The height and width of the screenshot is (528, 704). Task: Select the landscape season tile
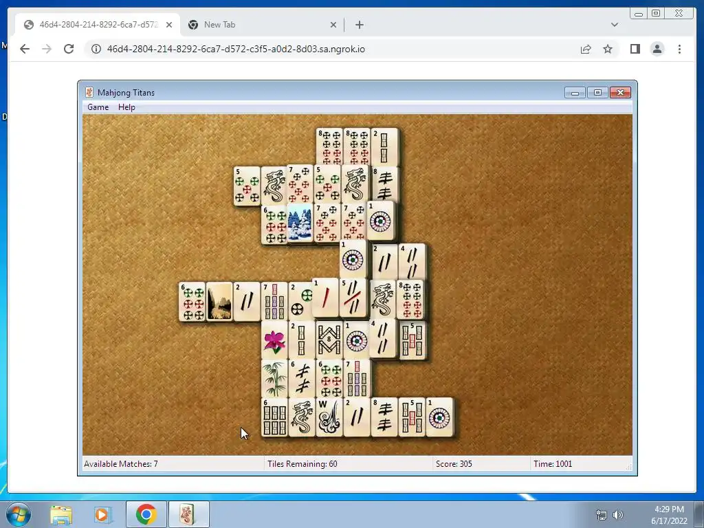click(219, 301)
